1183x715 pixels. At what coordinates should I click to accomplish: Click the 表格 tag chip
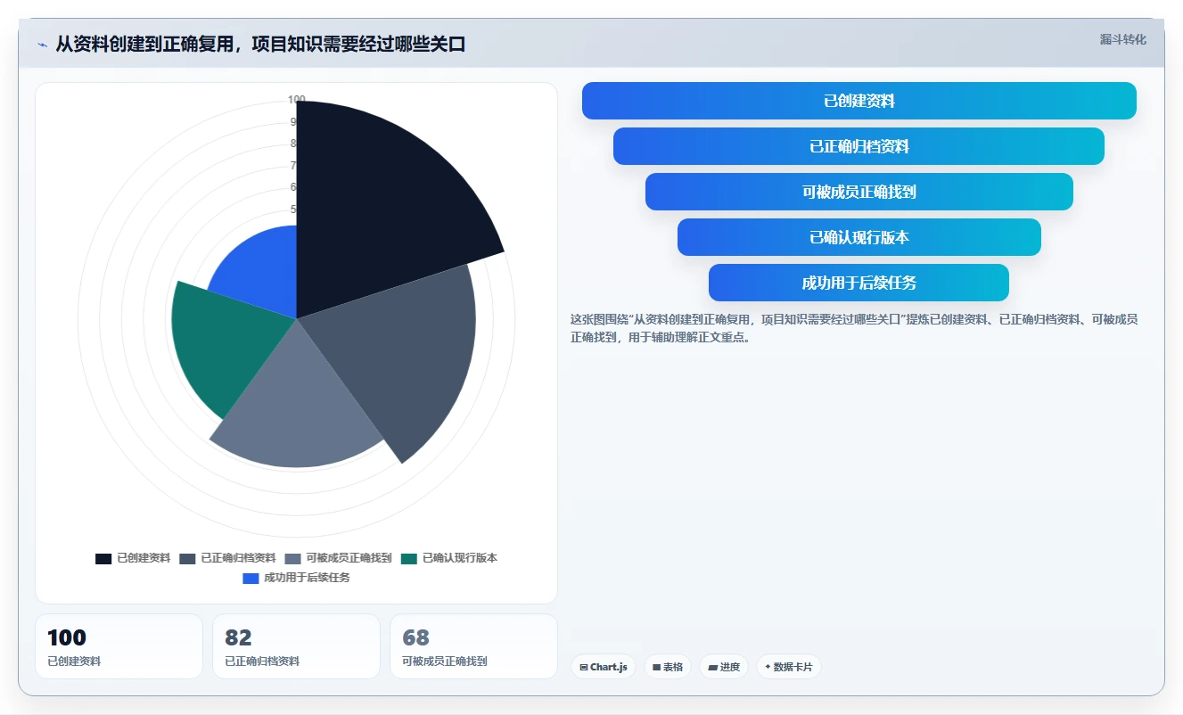coord(668,667)
